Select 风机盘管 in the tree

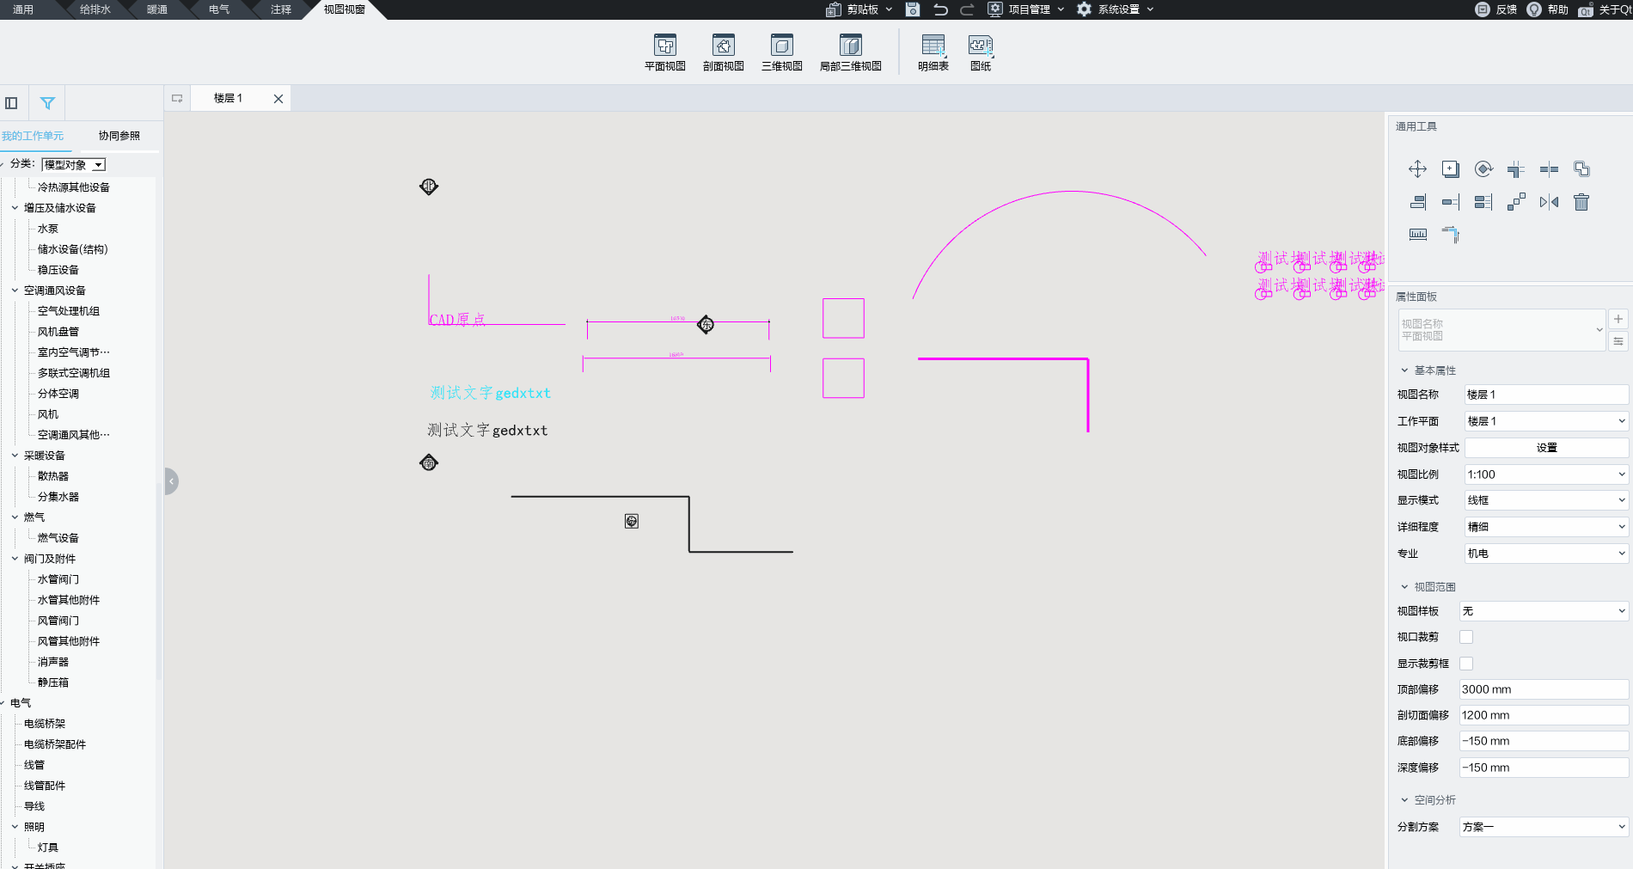pyautogui.click(x=58, y=332)
